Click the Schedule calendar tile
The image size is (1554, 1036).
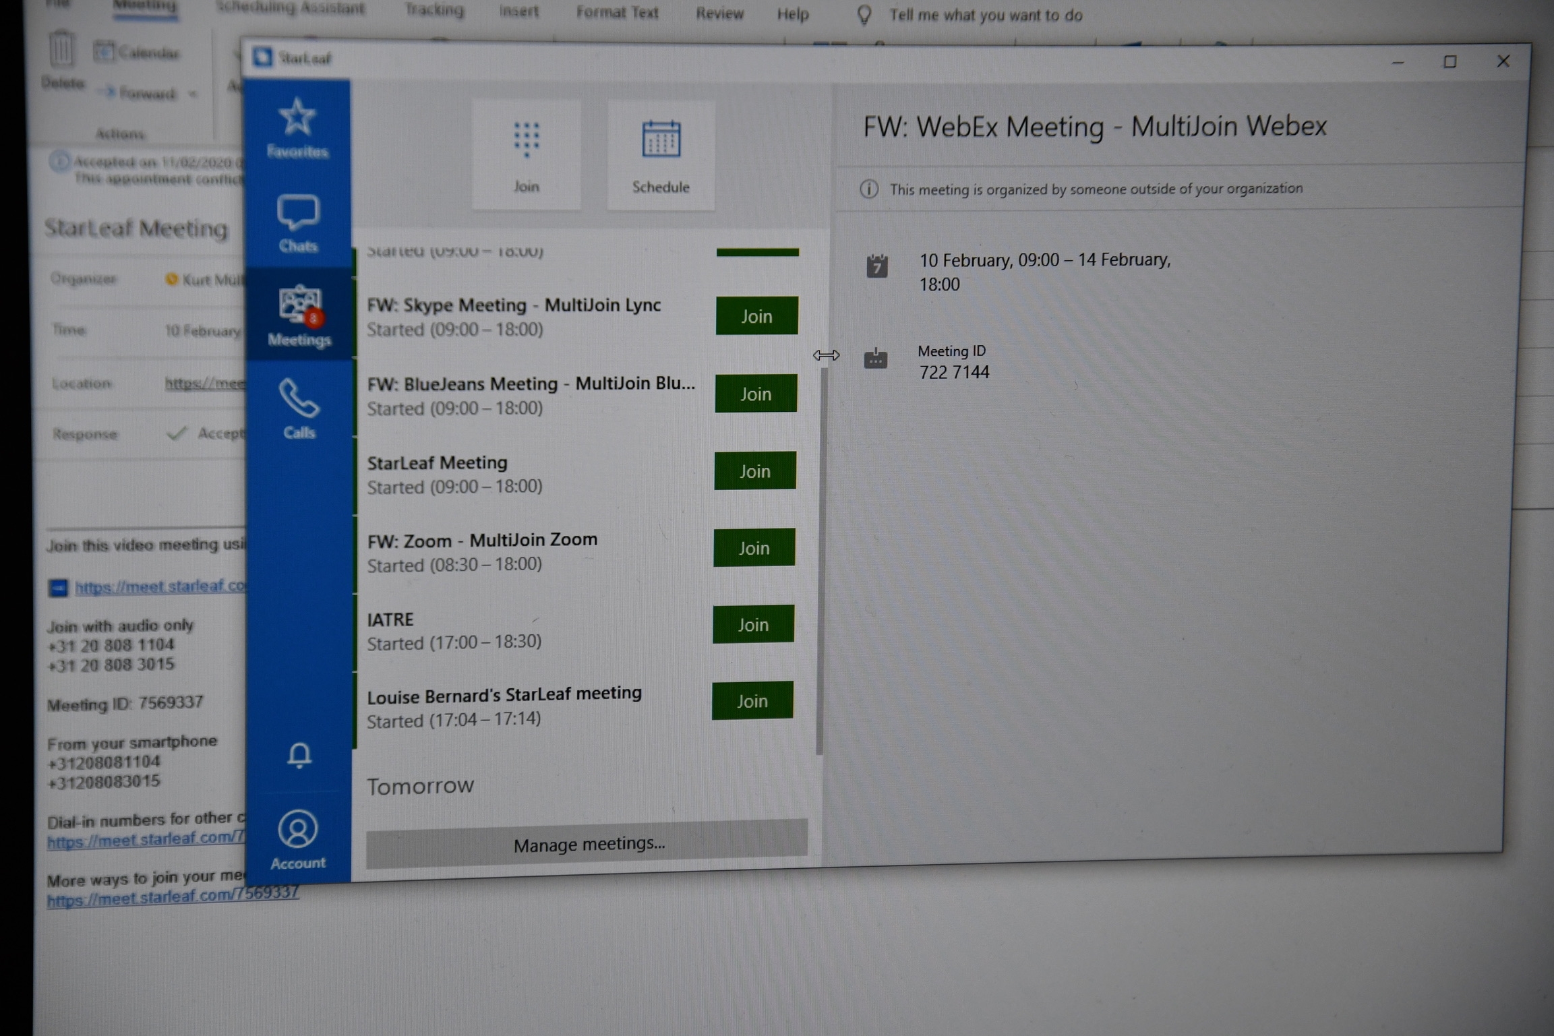click(660, 155)
